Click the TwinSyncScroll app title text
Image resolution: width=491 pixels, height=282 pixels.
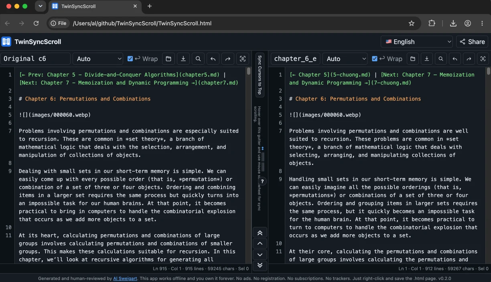[x=38, y=42]
